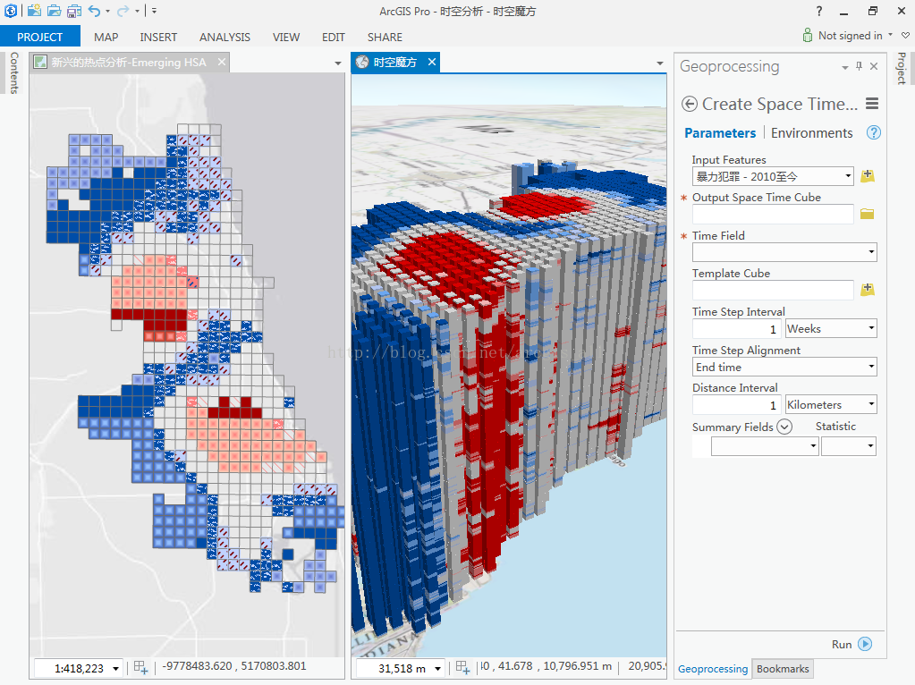This screenshot has height=685, width=915.
Task: Browse for Input Features with the yellow add icon
Action: click(x=867, y=176)
